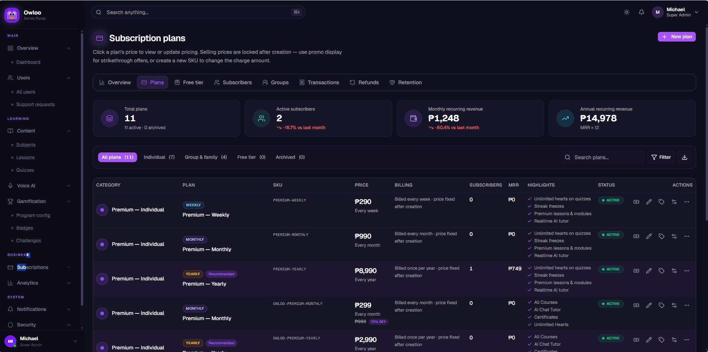The image size is (708, 352).
Task: Click the Owloo logo icon
Action: [x=12, y=15]
